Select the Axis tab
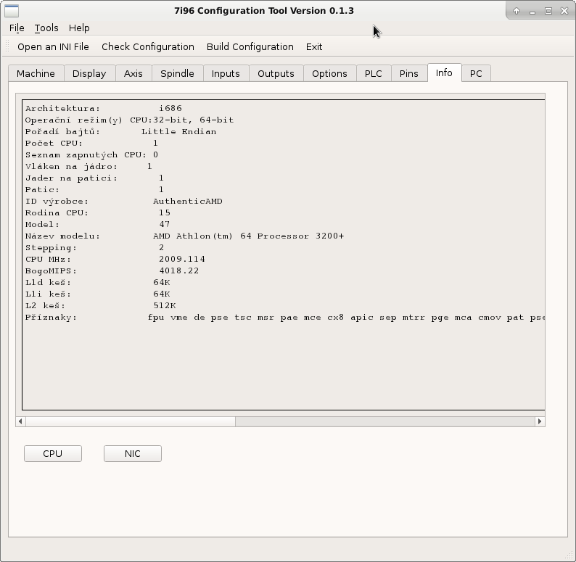The image size is (576, 562). (133, 73)
